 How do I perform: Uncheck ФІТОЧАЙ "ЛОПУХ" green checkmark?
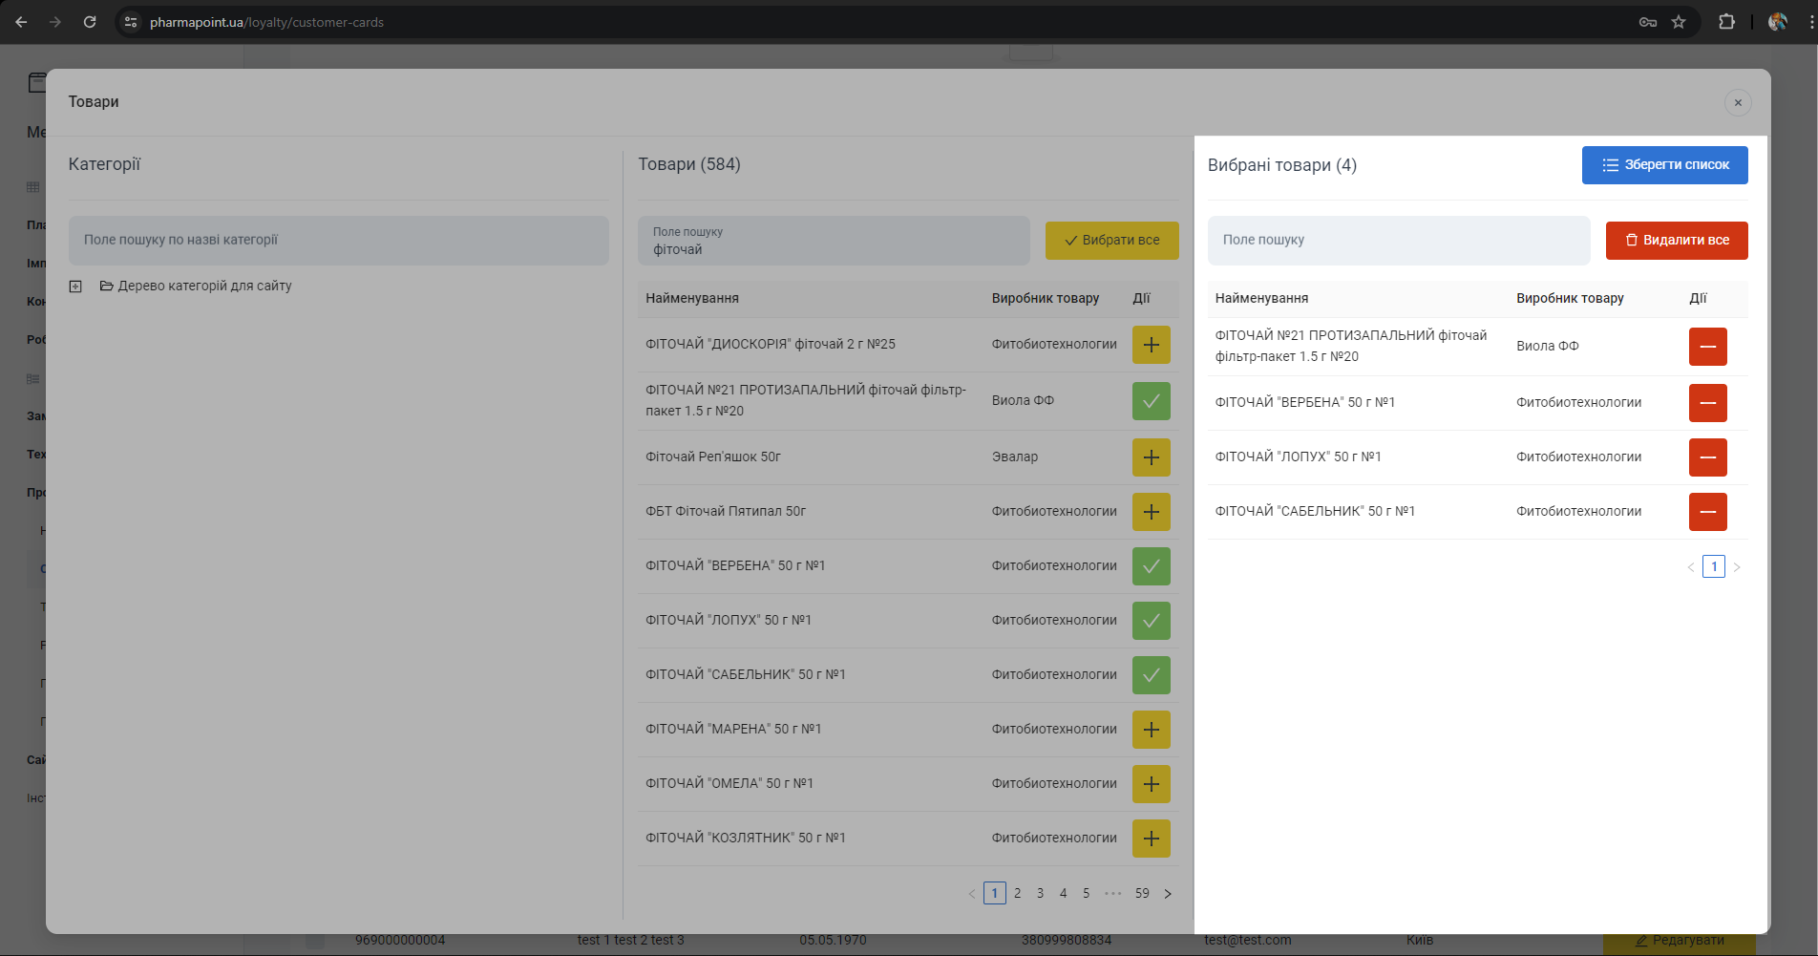point(1151,621)
